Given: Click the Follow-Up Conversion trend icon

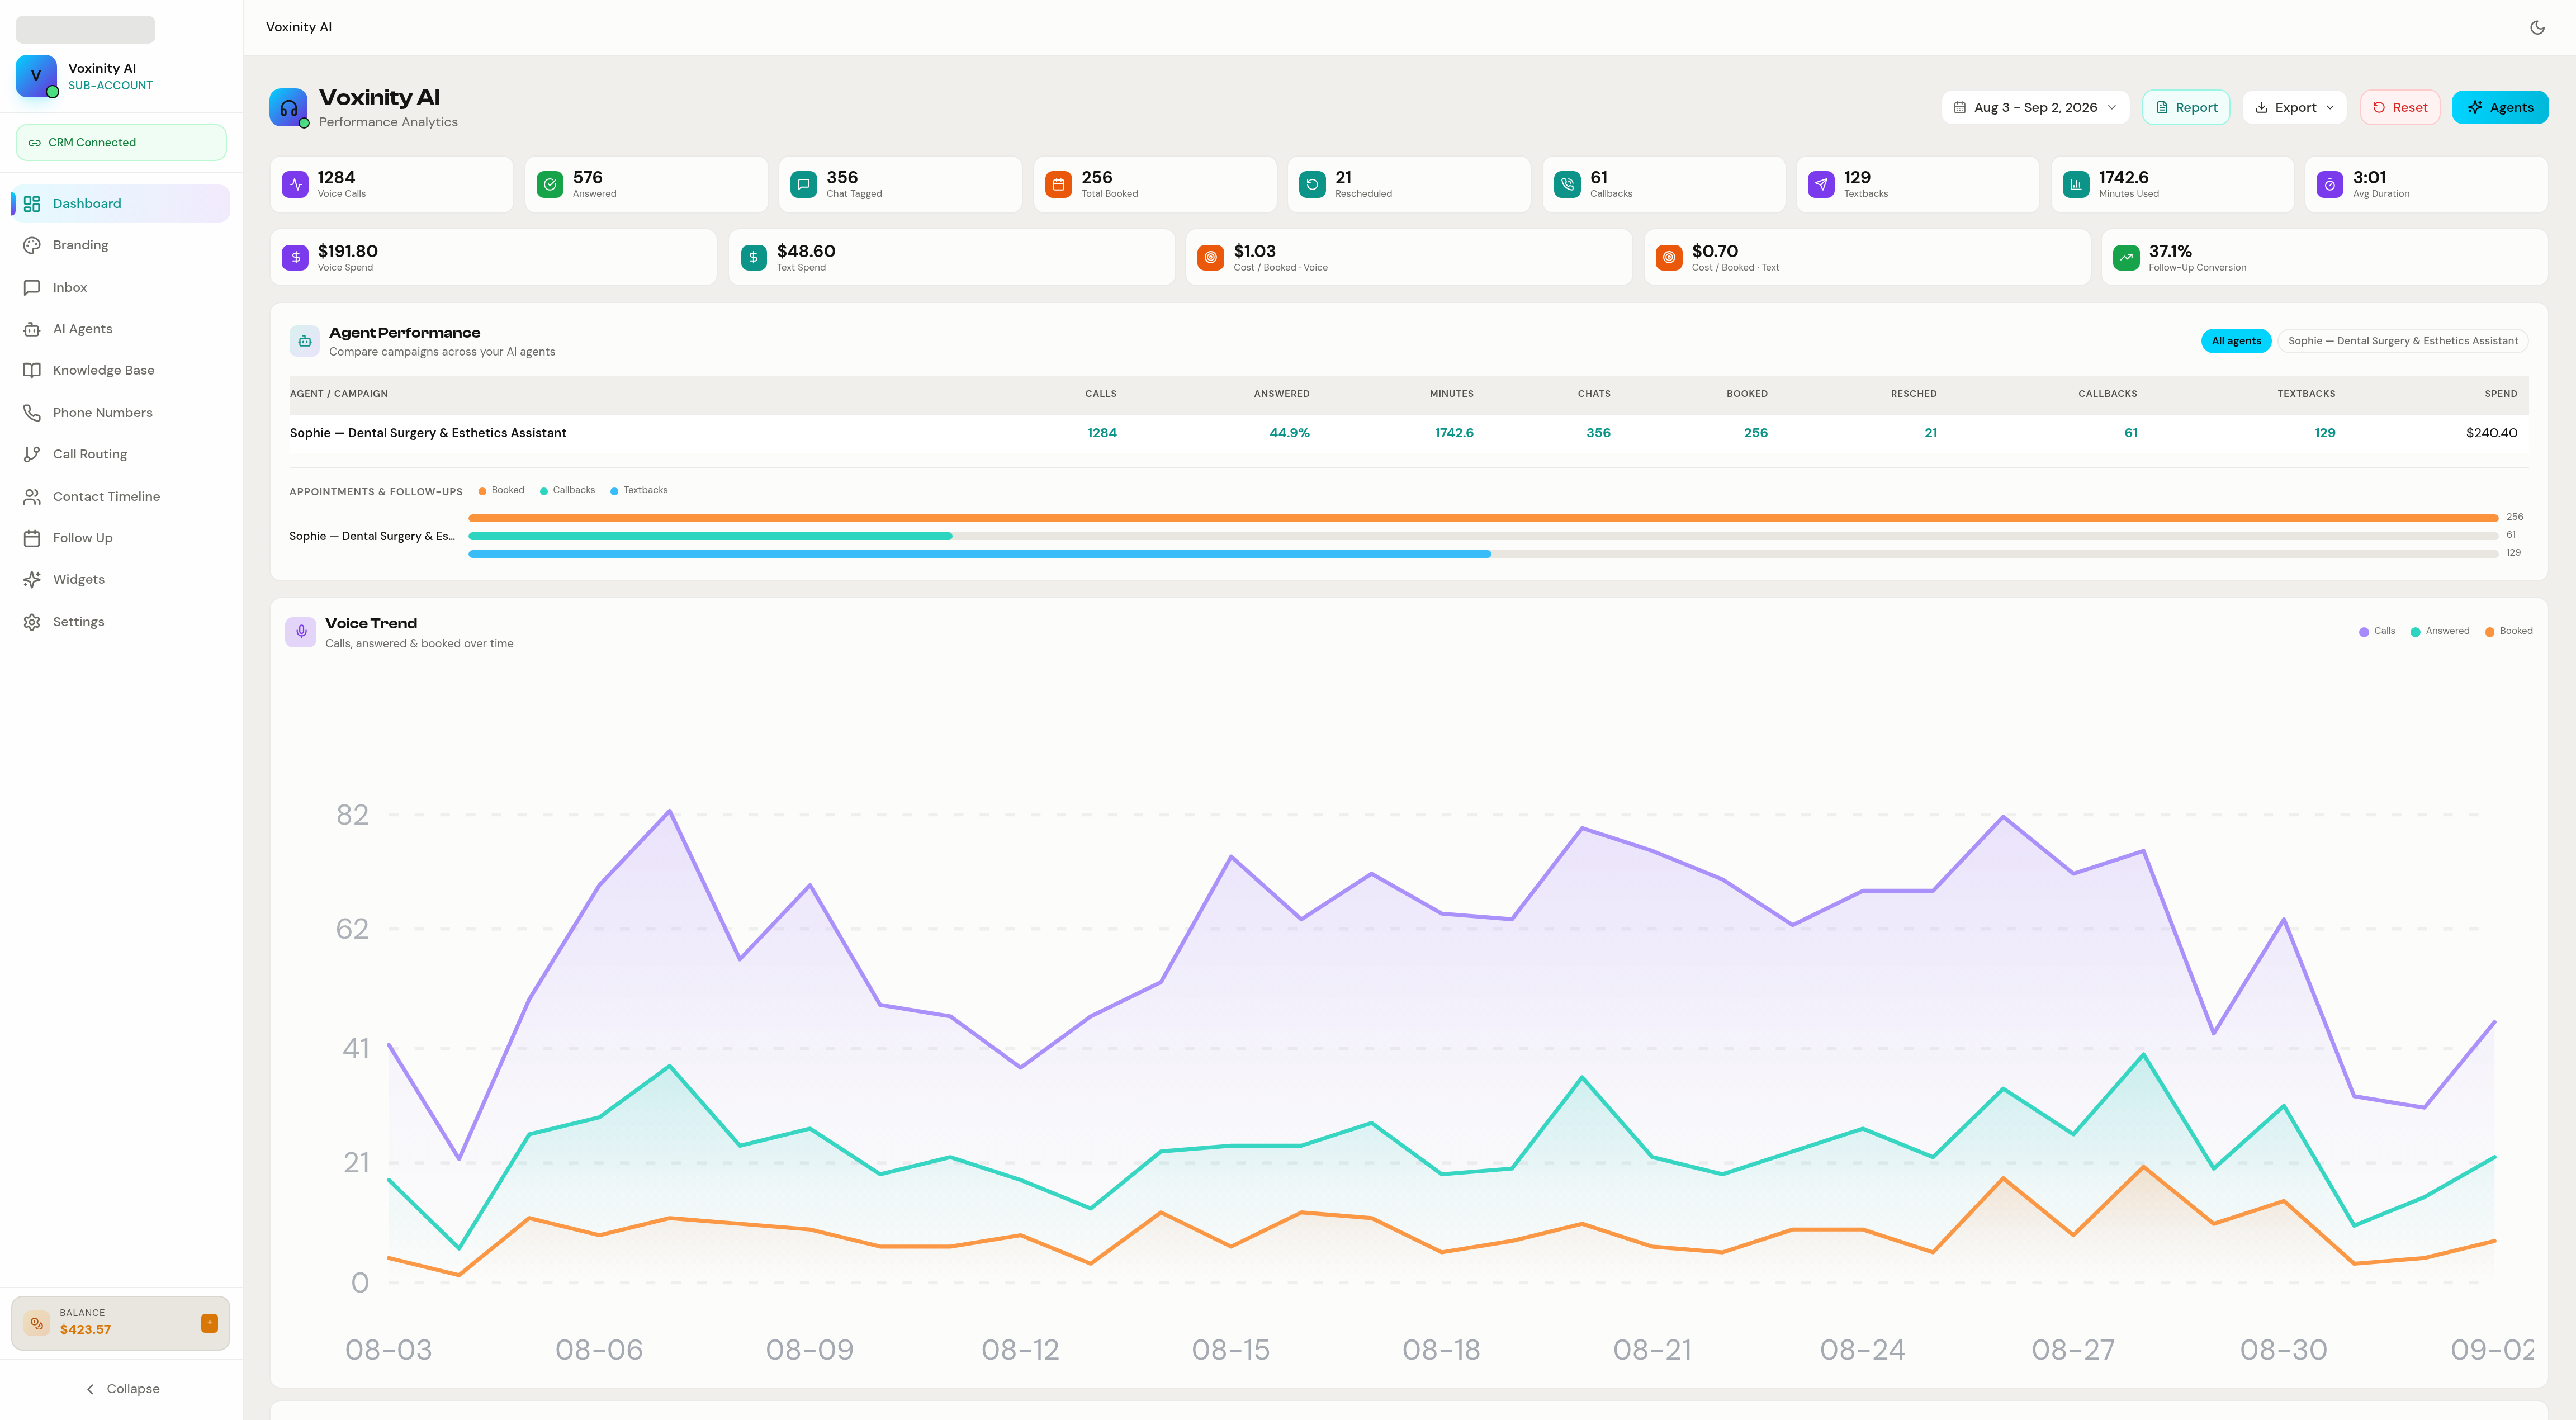Looking at the screenshot, I should coord(2126,257).
